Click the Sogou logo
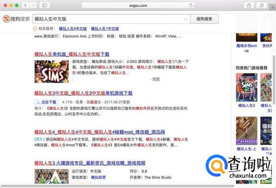This screenshot has height=188, width=276. pyautogui.click(x=16, y=19)
